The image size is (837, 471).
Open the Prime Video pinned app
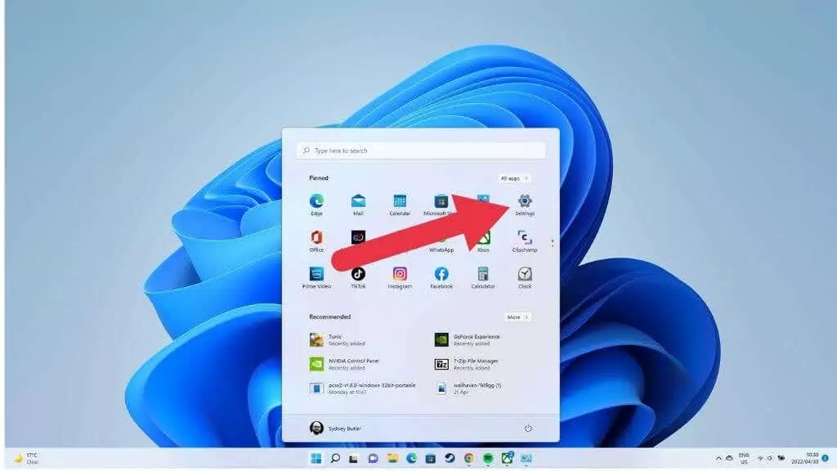pos(316,278)
